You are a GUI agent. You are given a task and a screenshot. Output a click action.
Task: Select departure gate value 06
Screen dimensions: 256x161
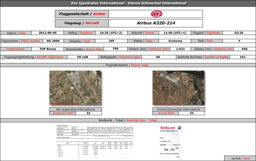coord(158,57)
